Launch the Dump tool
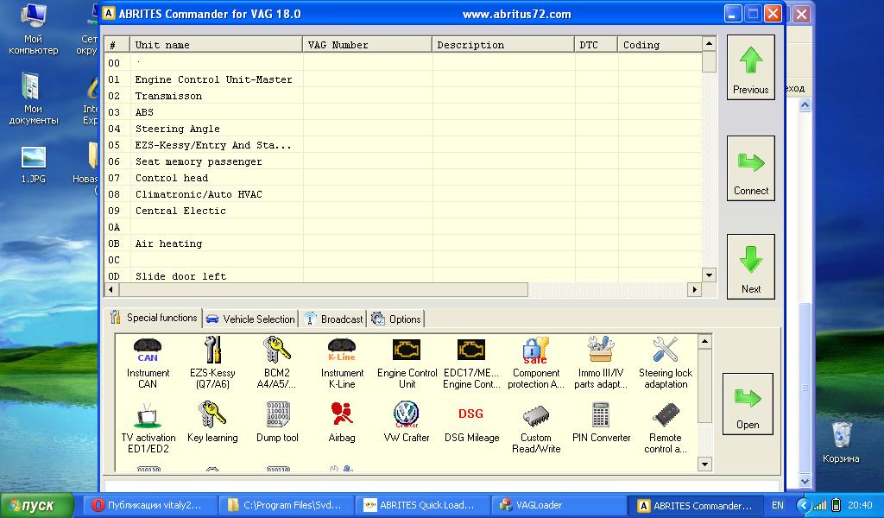The height and width of the screenshot is (518, 884). (x=277, y=423)
